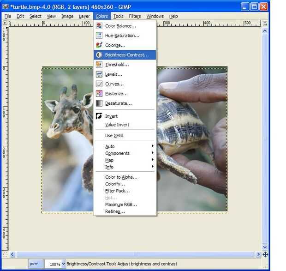
Task: Expand the Map submenu
Action: (125, 160)
